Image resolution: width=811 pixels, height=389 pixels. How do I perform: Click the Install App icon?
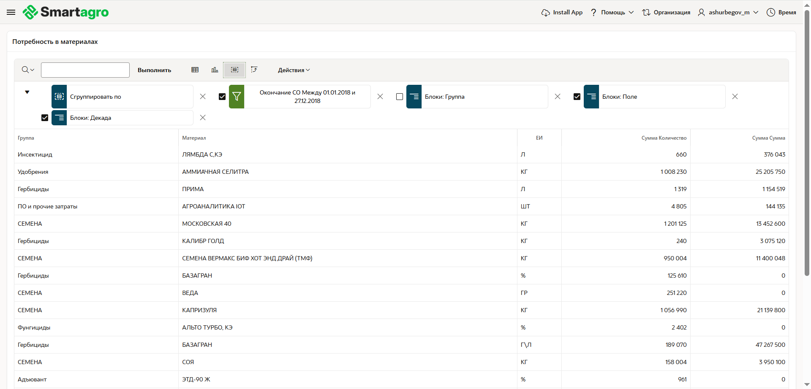click(546, 13)
